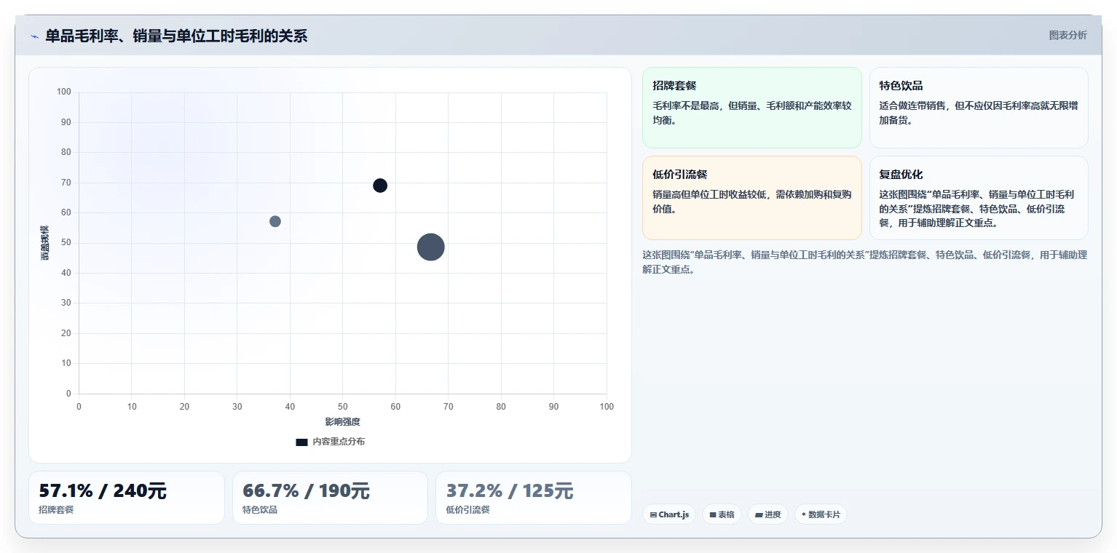The height and width of the screenshot is (553, 1117).
Task: Select the small gray bubble near 37 impact
Action: 275,221
